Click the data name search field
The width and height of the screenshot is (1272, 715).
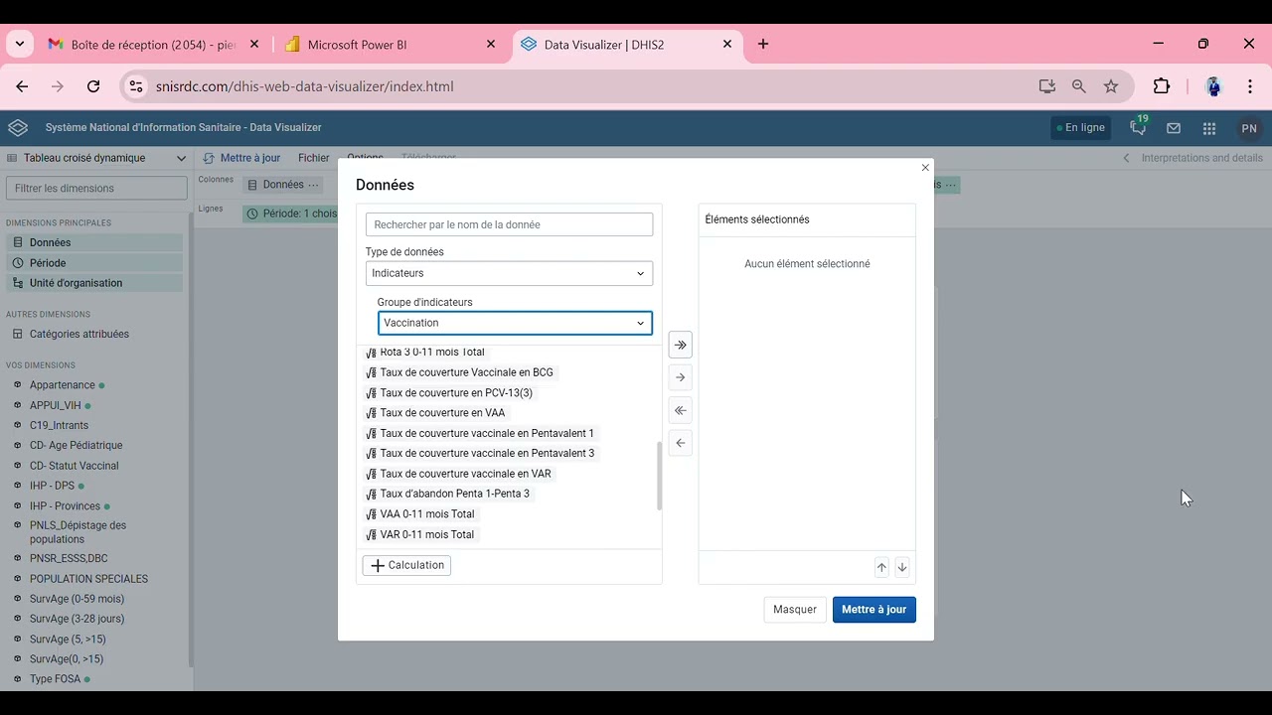(x=509, y=224)
